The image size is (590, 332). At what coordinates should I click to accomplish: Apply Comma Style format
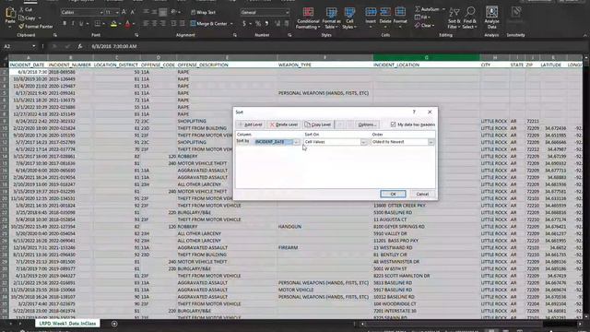point(266,24)
